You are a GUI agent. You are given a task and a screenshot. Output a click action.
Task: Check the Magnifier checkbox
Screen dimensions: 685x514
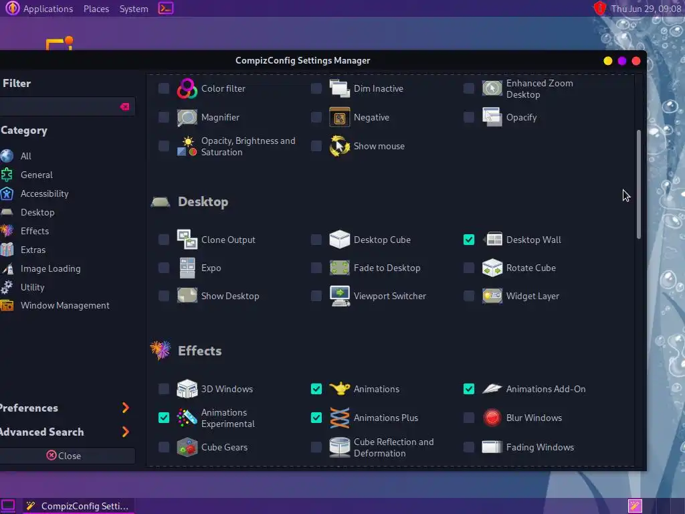(164, 118)
